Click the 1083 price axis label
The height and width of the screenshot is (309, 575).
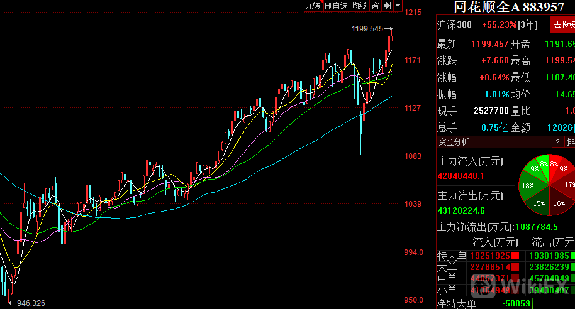point(413,156)
